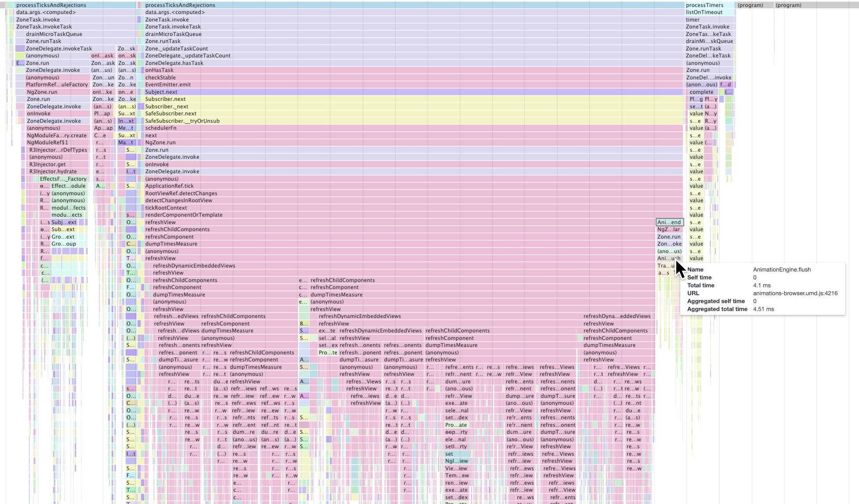Click the 'NgZ...lar' flame block
The height and width of the screenshot is (504, 859).
click(x=669, y=229)
